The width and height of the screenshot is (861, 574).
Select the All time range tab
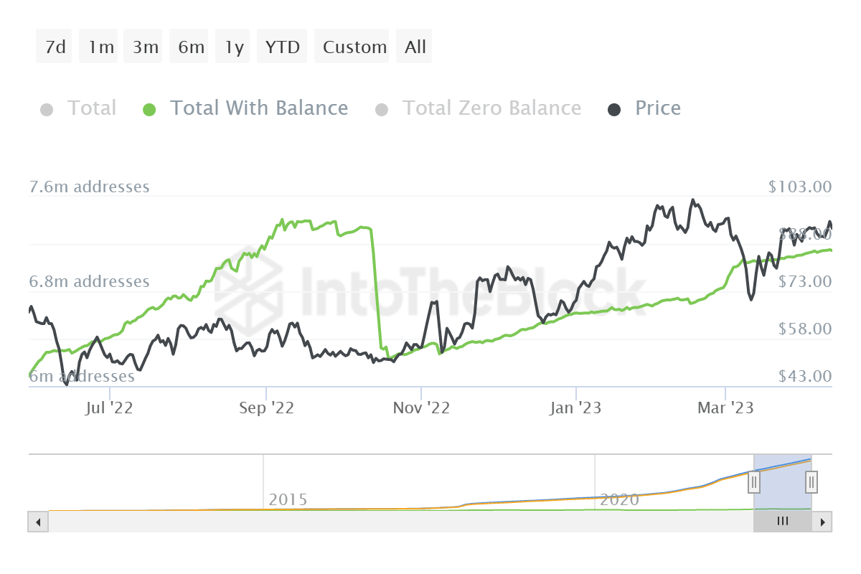[414, 46]
